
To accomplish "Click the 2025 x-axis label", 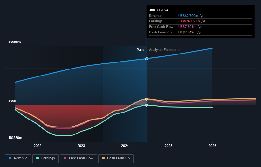I will [x=168, y=146].
